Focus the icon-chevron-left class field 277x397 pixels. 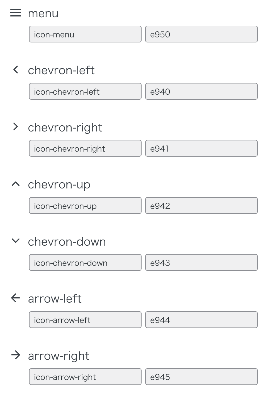pos(85,91)
